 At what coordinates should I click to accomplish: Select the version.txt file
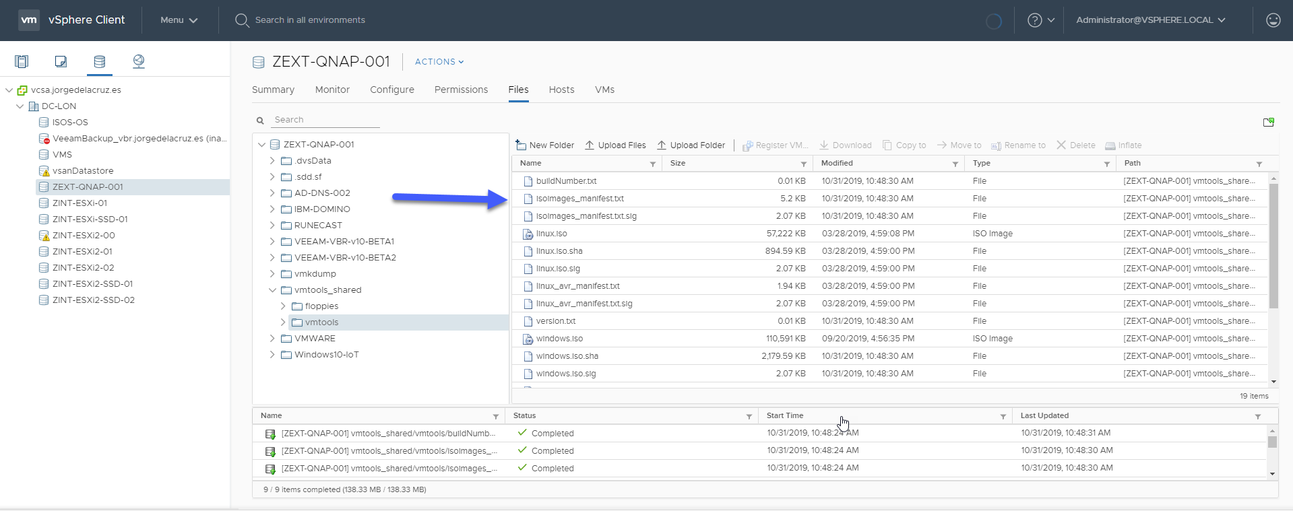pos(556,321)
